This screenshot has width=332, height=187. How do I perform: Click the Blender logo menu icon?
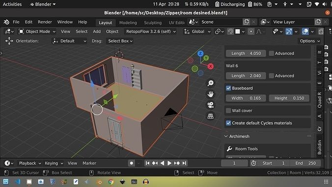6,22
